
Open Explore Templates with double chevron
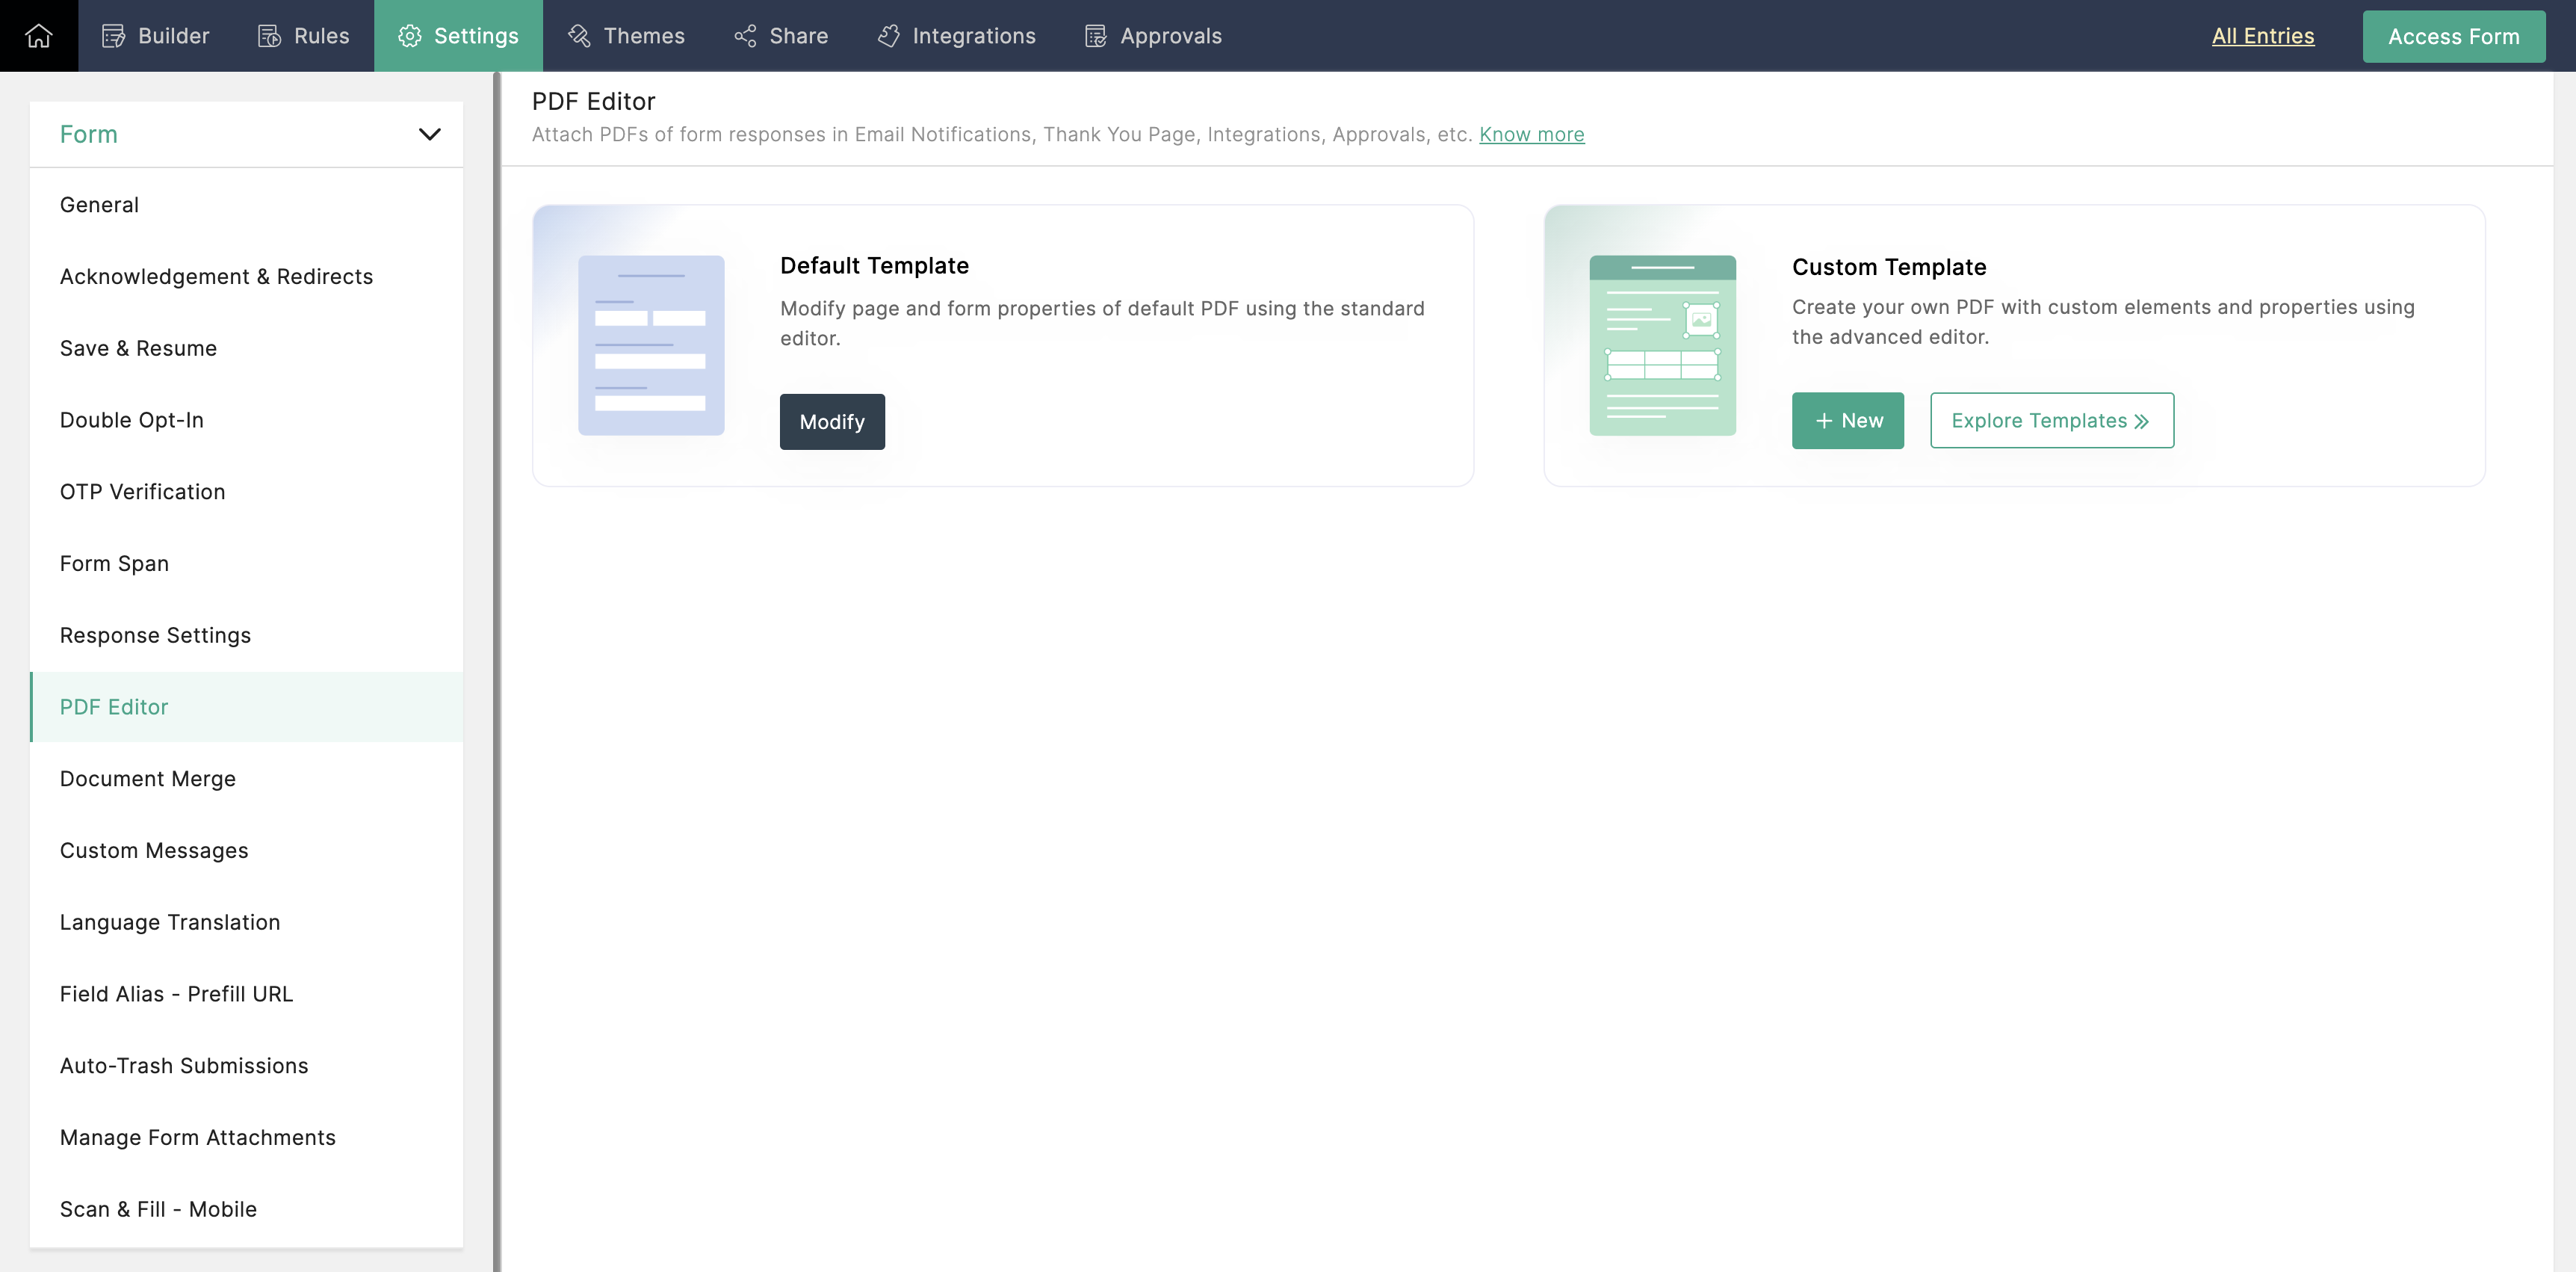point(2051,421)
